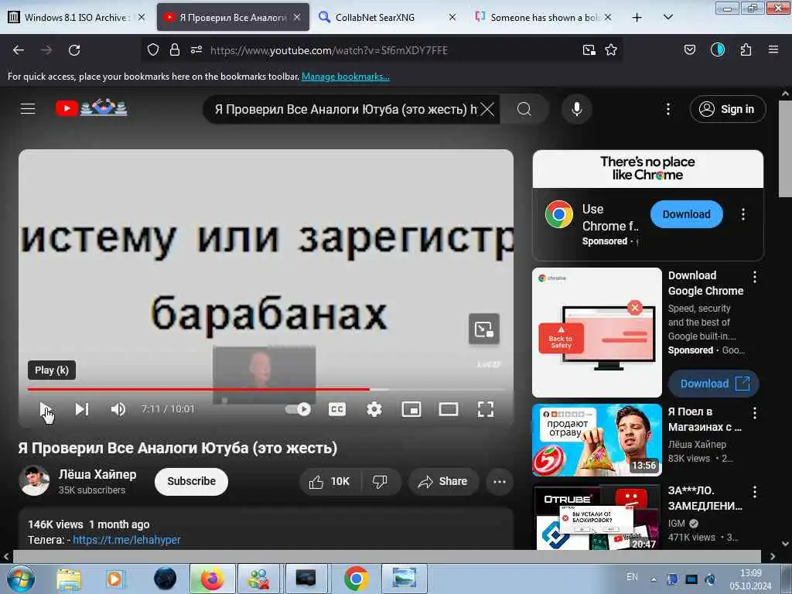Open File Explorer from taskbar
Image resolution: width=792 pixels, height=594 pixels.
pos(69,579)
